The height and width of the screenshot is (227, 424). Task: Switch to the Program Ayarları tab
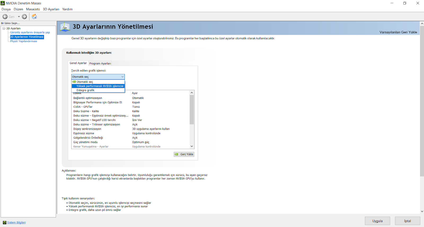pos(100,63)
